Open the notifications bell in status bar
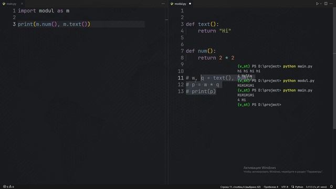336x189 pixels. 331,187
